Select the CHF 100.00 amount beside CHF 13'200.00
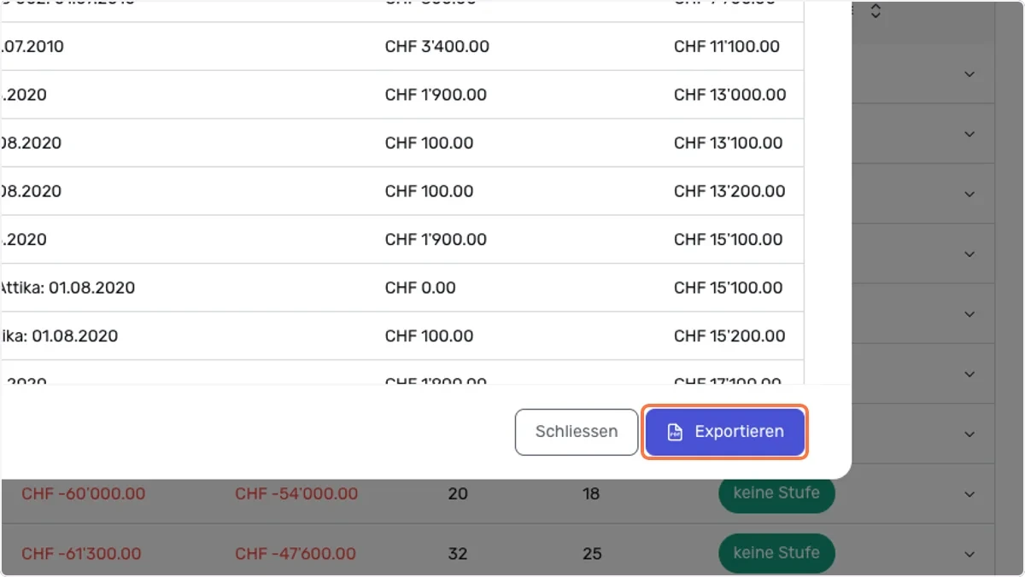Image resolution: width=1025 pixels, height=577 pixels. click(x=429, y=191)
